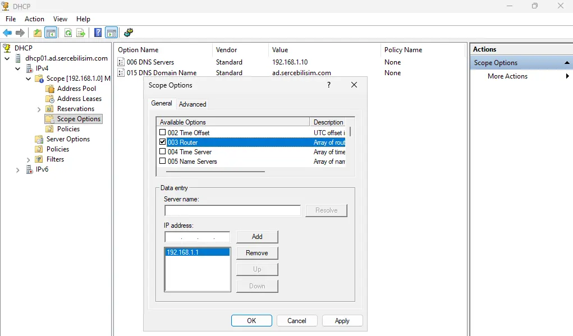The width and height of the screenshot is (573, 336).
Task: Click the dialog help question mark button
Action: (329, 85)
